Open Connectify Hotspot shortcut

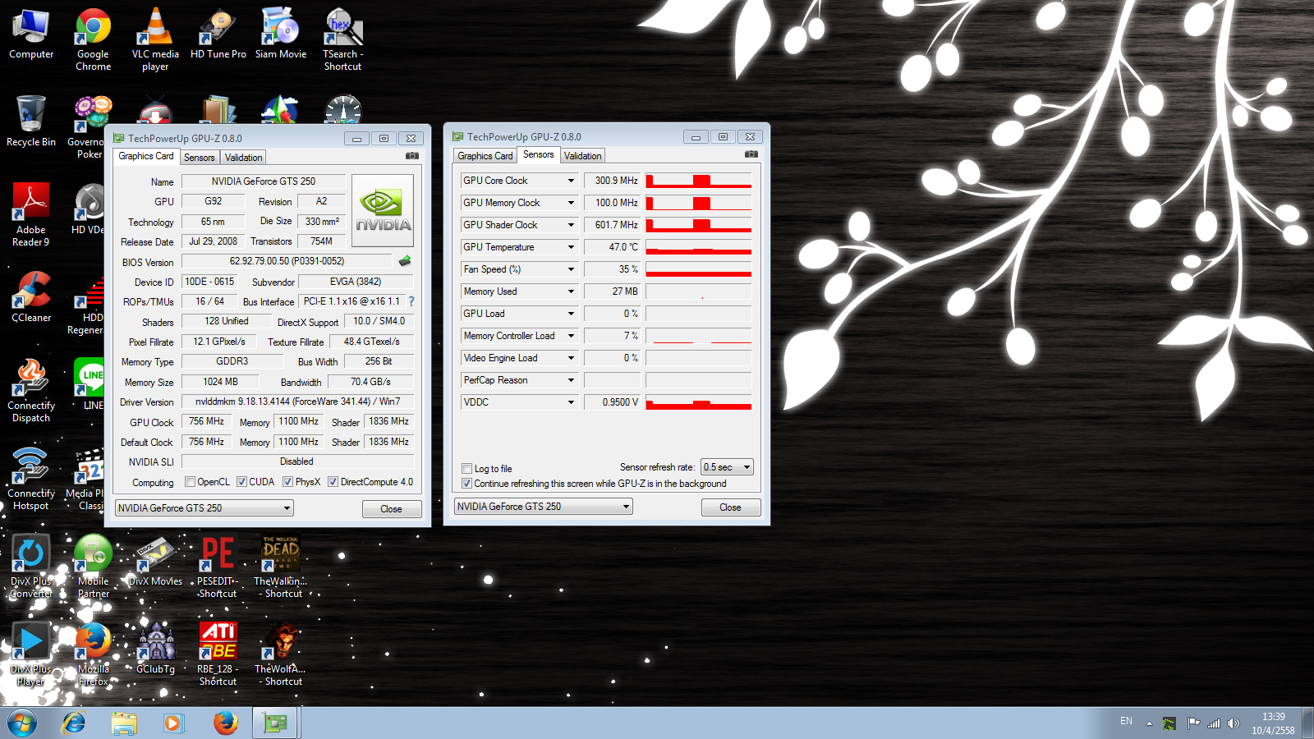(31, 479)
